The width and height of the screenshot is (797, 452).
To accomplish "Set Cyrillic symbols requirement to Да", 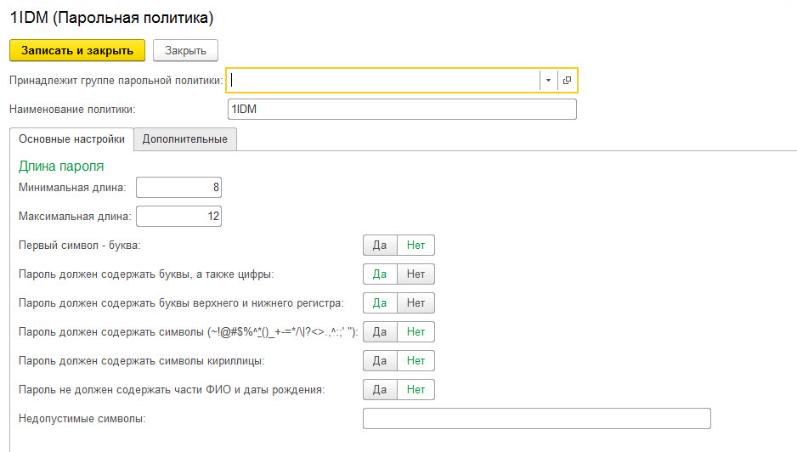I will point(380,360).
